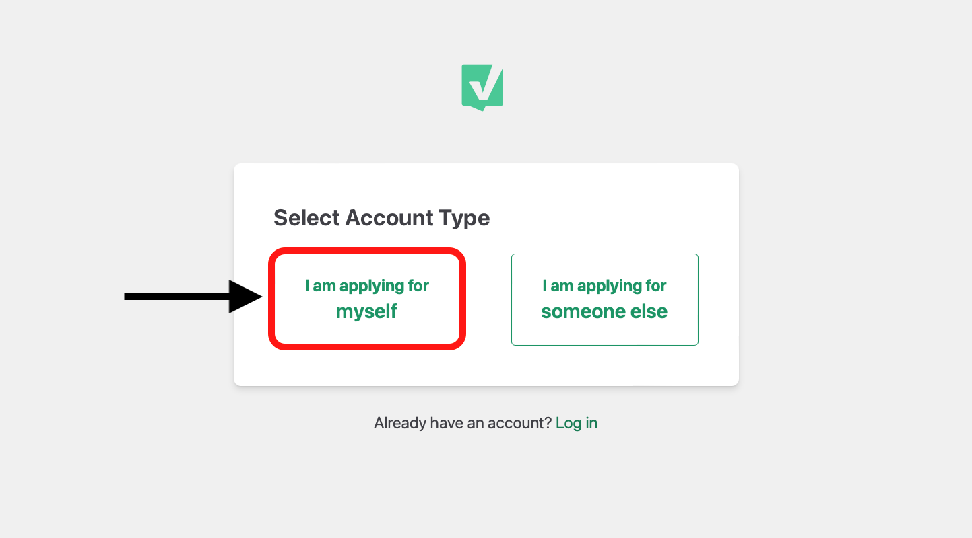Click the white account selection card
972x538 pixels.
(486, 274)
